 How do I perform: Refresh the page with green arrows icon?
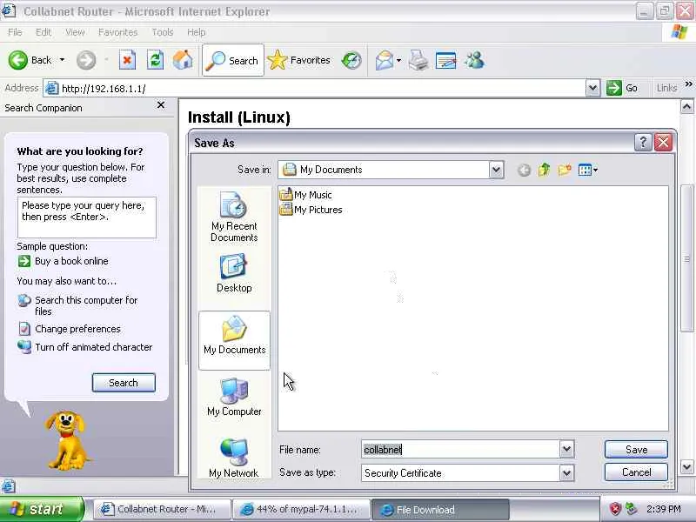155,60
